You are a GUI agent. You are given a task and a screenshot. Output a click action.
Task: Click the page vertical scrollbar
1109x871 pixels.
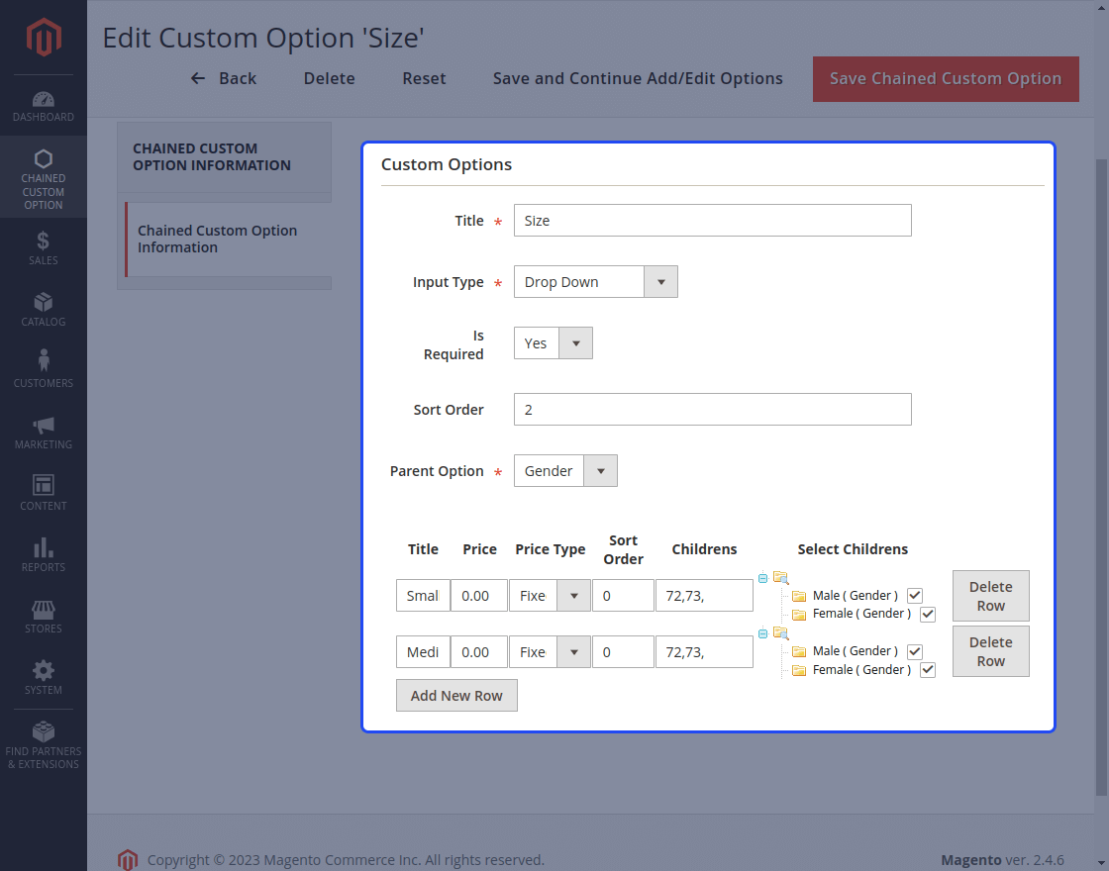(x=1101, y=477)
